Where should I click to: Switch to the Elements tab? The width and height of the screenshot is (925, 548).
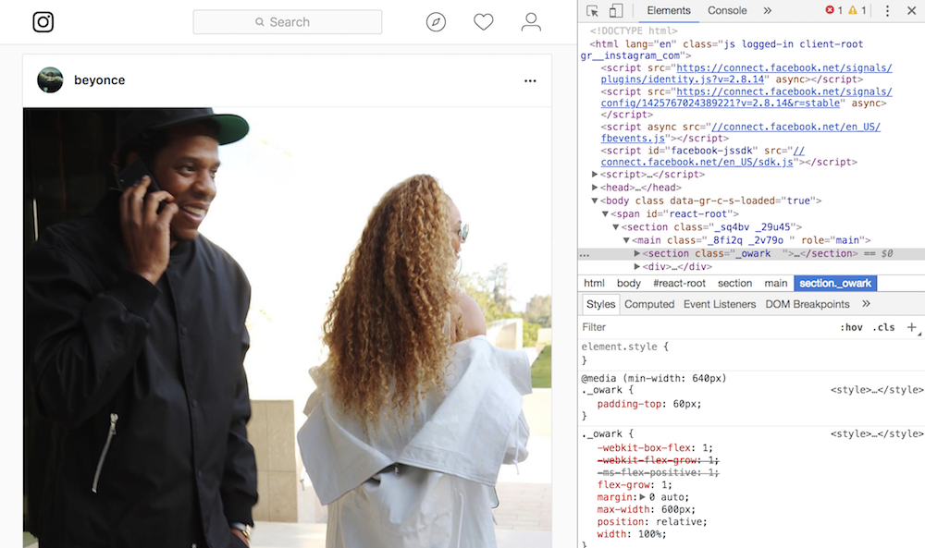pyautogui.click(x=669, y=10)
